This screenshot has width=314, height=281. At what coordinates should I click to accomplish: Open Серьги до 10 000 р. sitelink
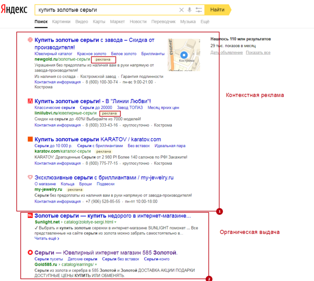[x=53, y=146]
